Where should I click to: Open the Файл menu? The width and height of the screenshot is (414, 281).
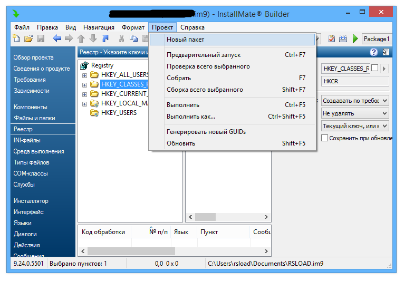point(22,27)
